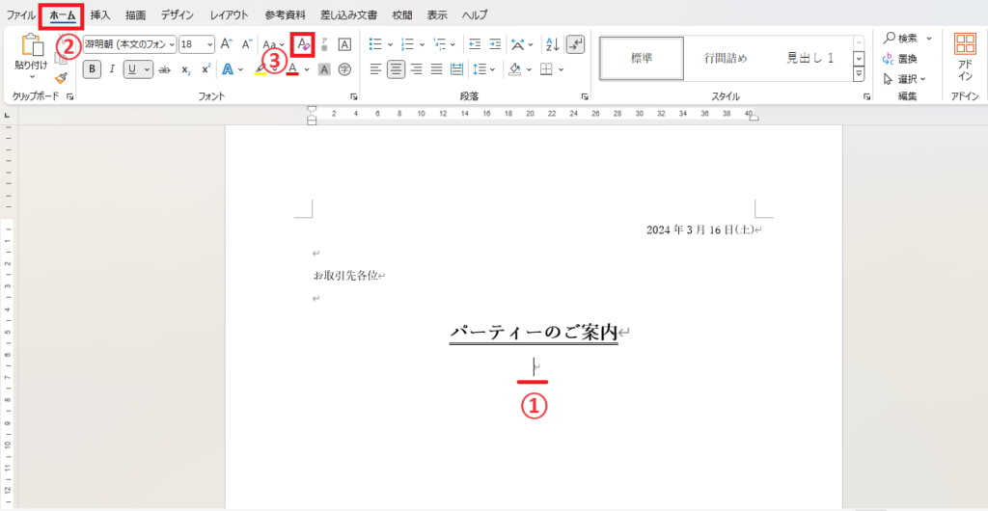Image resolution: width=988 pixels, height=511 pixels.
Task: Click the Replace (置換) icon
Action: click(x=900, y=59)
